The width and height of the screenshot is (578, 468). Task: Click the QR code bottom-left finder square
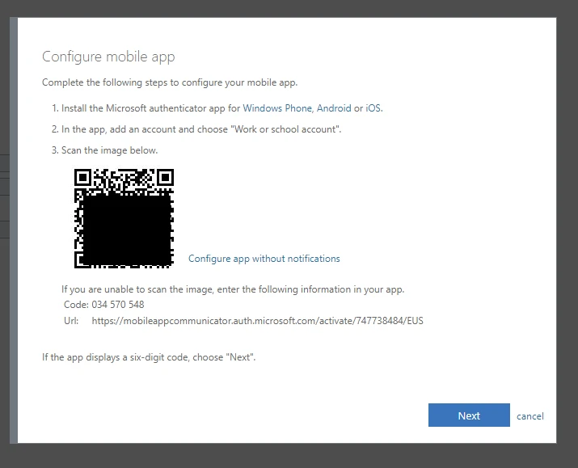tap(82, 259)
